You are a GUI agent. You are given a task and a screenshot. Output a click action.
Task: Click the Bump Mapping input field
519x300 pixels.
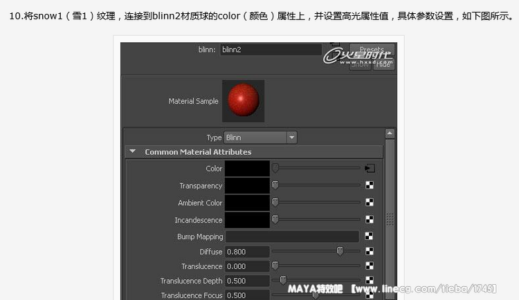[x=291, y=236]
